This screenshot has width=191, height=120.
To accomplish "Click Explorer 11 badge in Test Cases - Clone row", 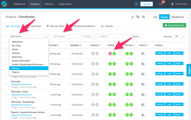I will click(97, 94).
